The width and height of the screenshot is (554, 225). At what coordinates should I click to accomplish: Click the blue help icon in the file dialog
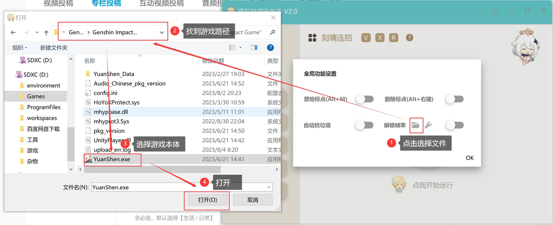click(x=270, y=47)
